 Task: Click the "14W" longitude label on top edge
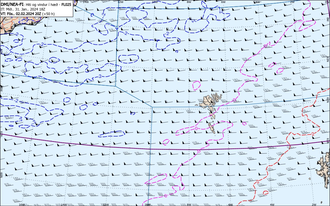pyautogui.click(x=86, y=2)
